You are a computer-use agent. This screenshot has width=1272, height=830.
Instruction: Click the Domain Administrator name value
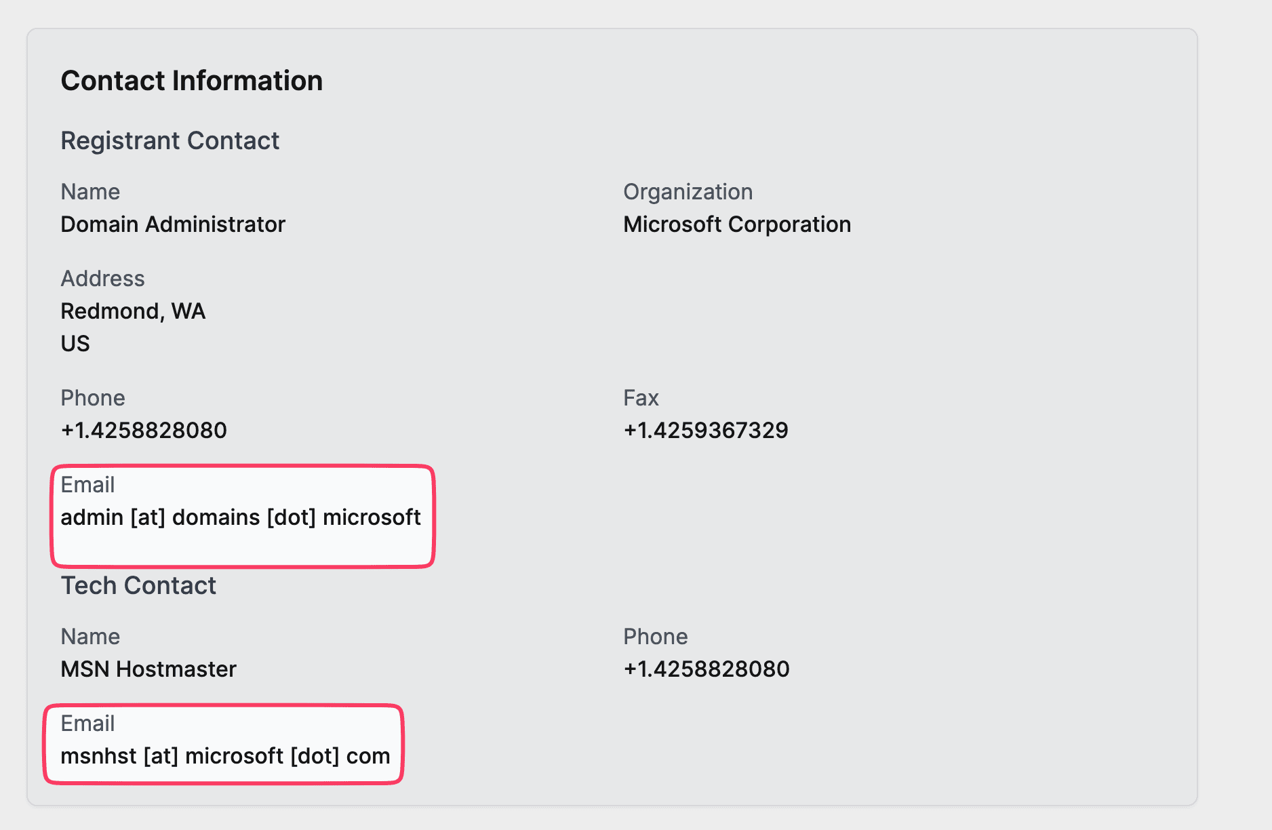(x=173, y=224)
